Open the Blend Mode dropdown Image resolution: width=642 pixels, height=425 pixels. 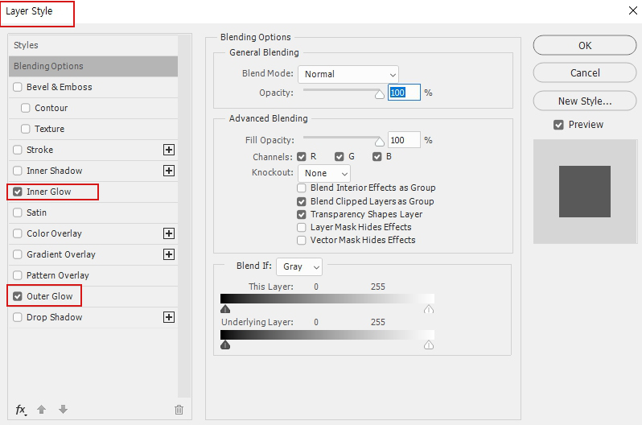[348, 74]
